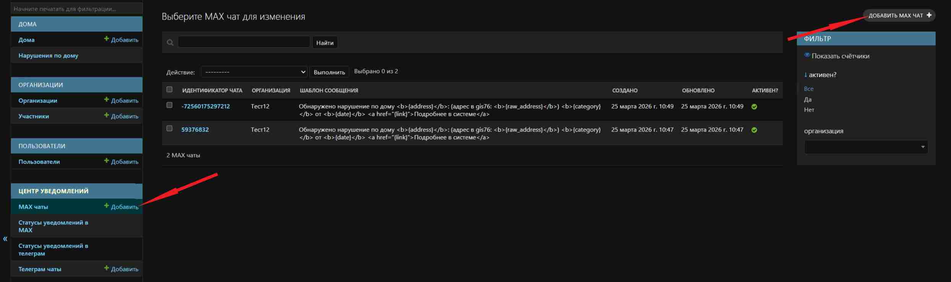Viewport: 951px width, 282px height.
Task: Check the row for chat -72560175297212
Action: (169, 105)
